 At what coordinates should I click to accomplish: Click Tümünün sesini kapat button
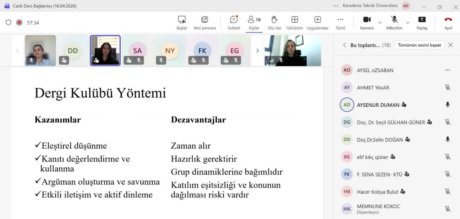point(419,45)
